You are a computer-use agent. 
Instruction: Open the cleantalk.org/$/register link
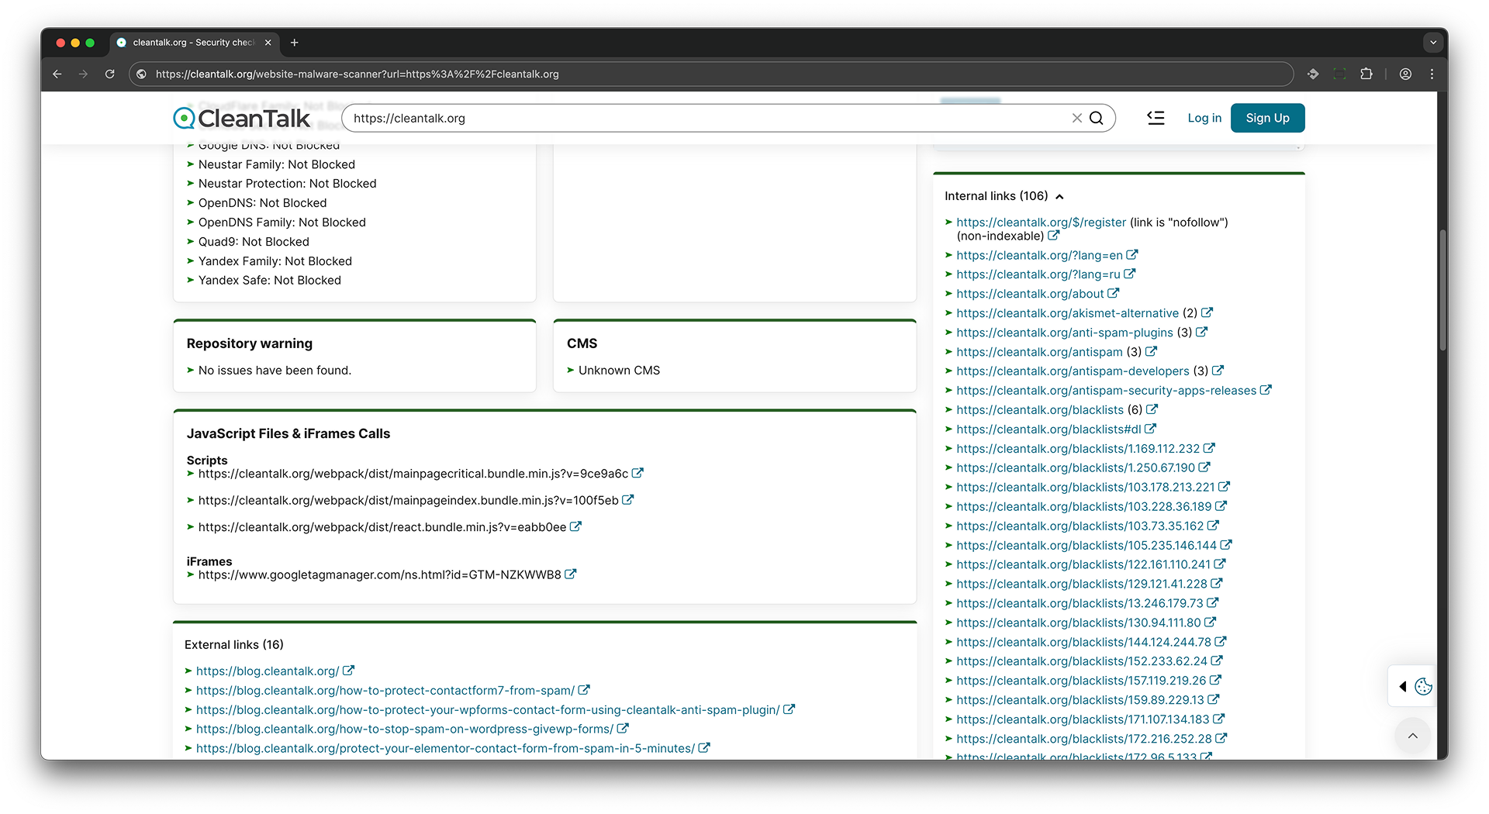(x=1041, y=222)
